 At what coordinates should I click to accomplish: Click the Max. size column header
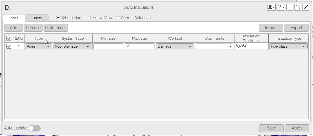(x=139, y=38)
